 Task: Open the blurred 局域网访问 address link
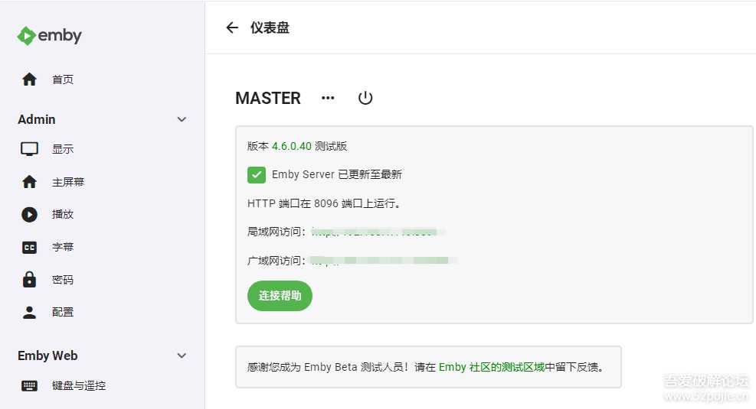coord(377,232)
